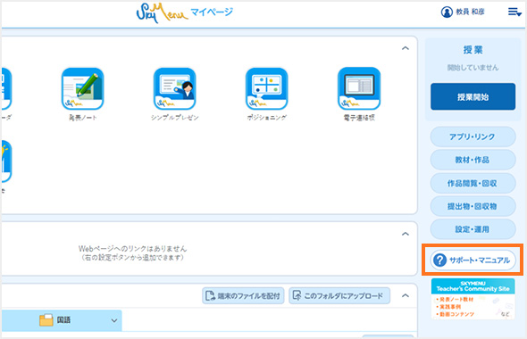Open the アプリ・リンク menu
Viewport: 527px width, 339px height.
click(473, 136)
